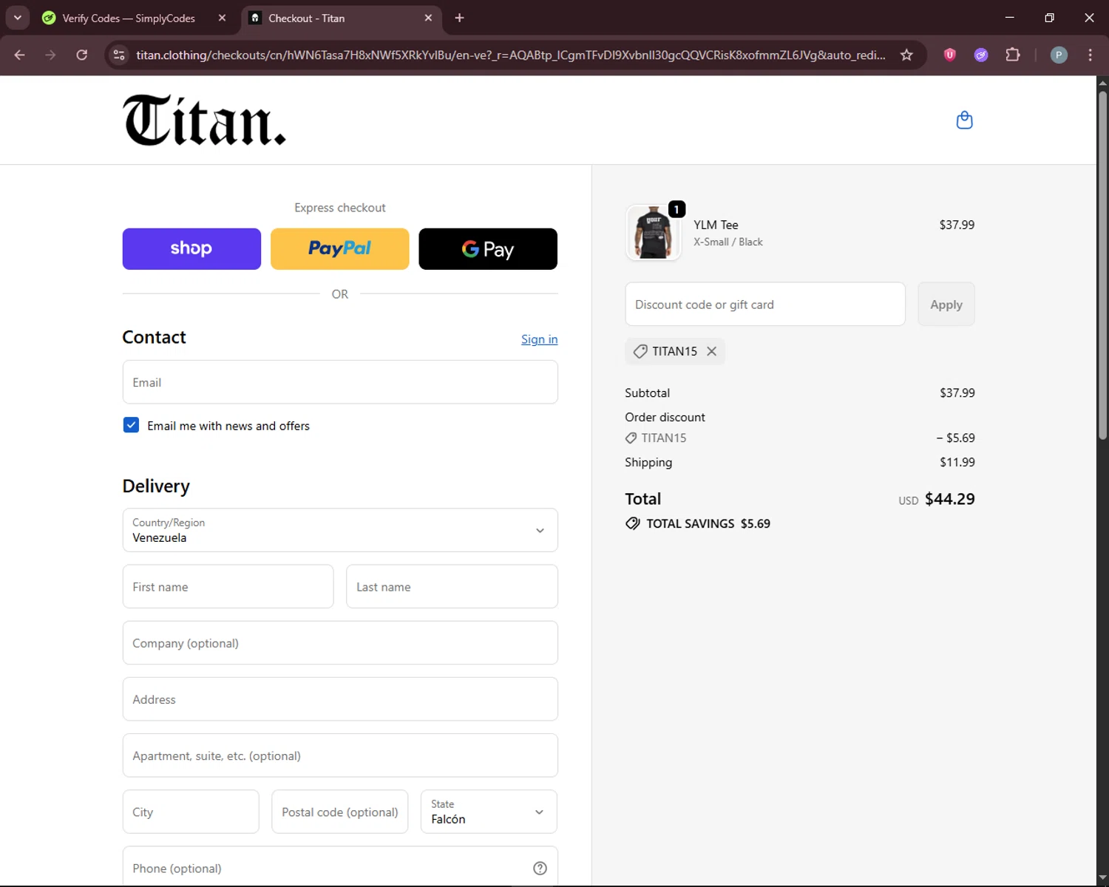Screen dimensions: 1109x887
Task: Select the Checkout - Titan tab
Action: tap(342, 18)
